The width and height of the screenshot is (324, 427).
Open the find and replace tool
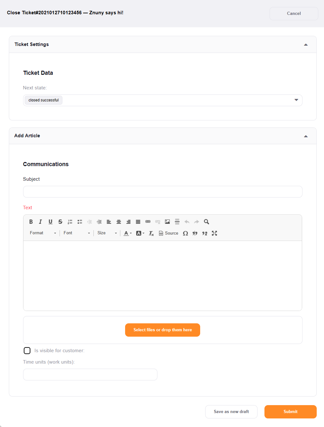[x=206, y=222]
